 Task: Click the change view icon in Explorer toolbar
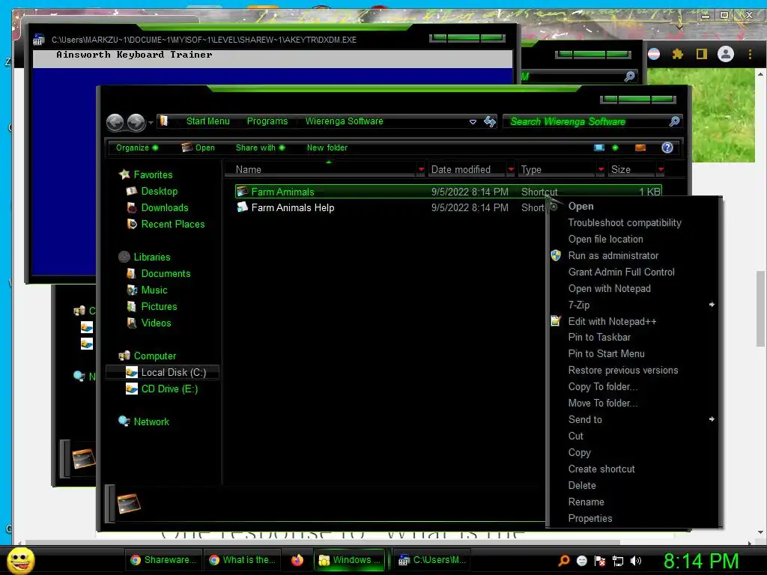599,147
